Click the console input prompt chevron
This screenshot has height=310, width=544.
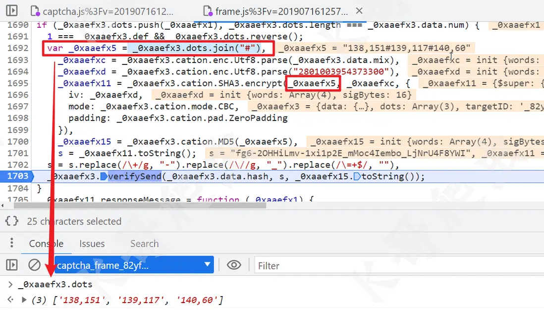[10, 285]
